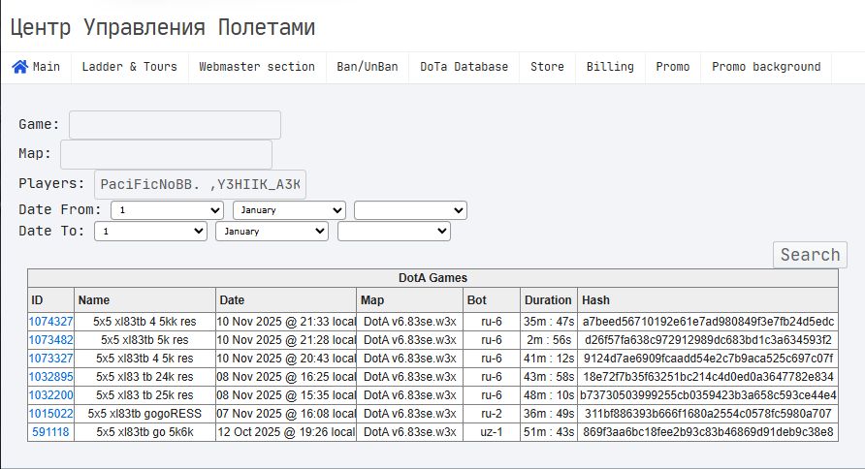
Task: Open game ID 1032200
Action: coord(50,395)
